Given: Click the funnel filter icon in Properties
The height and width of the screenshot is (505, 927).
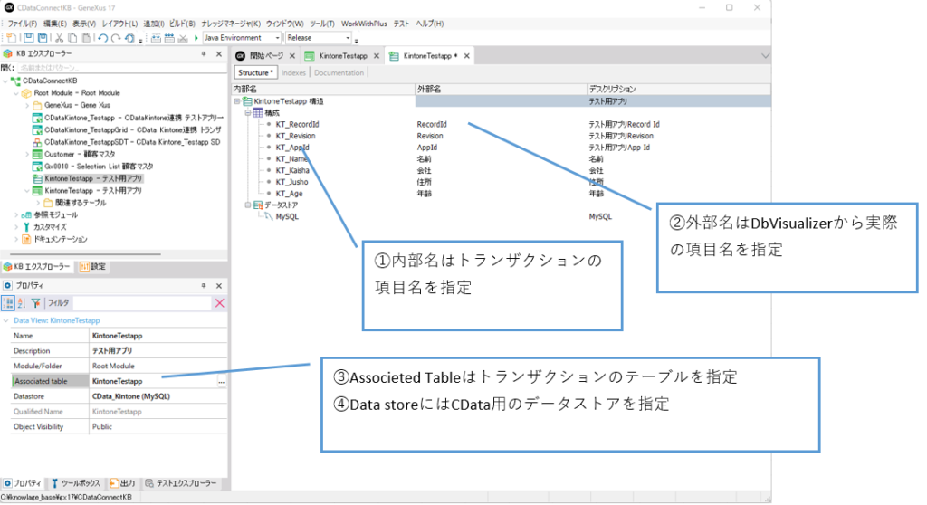Looking at the screenshot, I should (36, 303).
